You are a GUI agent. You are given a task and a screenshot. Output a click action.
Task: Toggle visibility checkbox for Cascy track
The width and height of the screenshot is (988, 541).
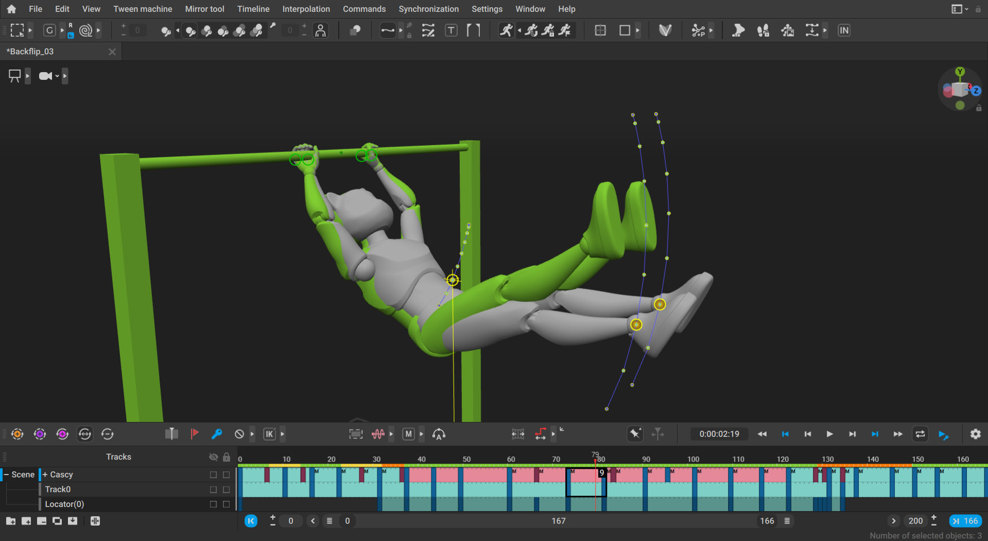click(x=213, y=475)
